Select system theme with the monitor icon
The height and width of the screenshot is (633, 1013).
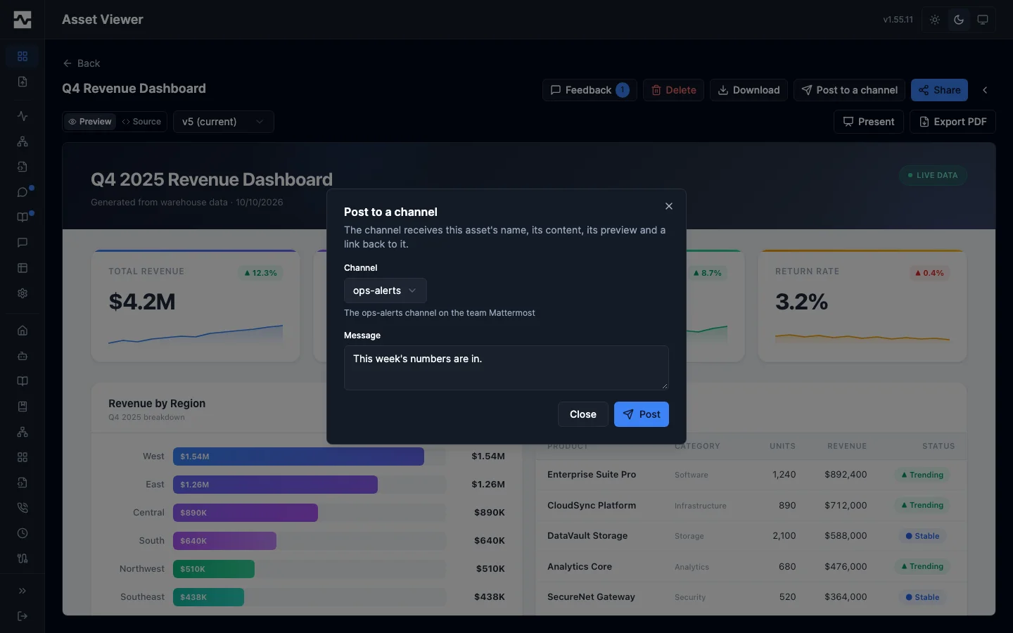pos(983,20)
